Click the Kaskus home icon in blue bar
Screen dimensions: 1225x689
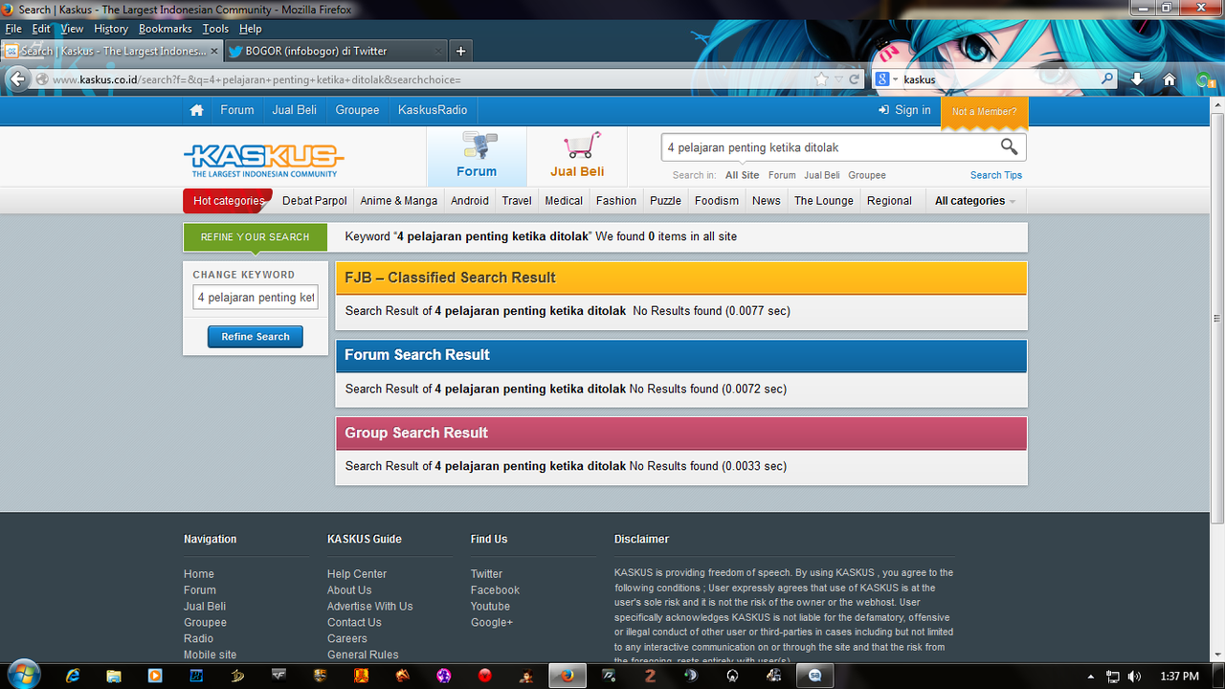point(196,110)
